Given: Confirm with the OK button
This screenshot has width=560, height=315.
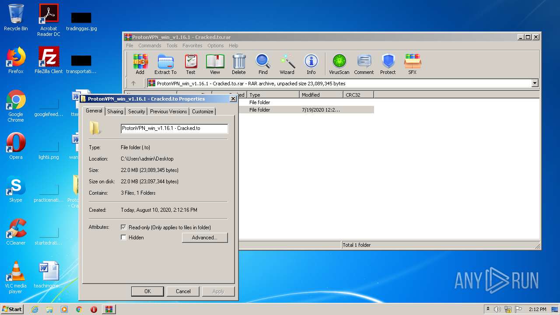Looking at the screenshot, I should [x=147, y=291].
